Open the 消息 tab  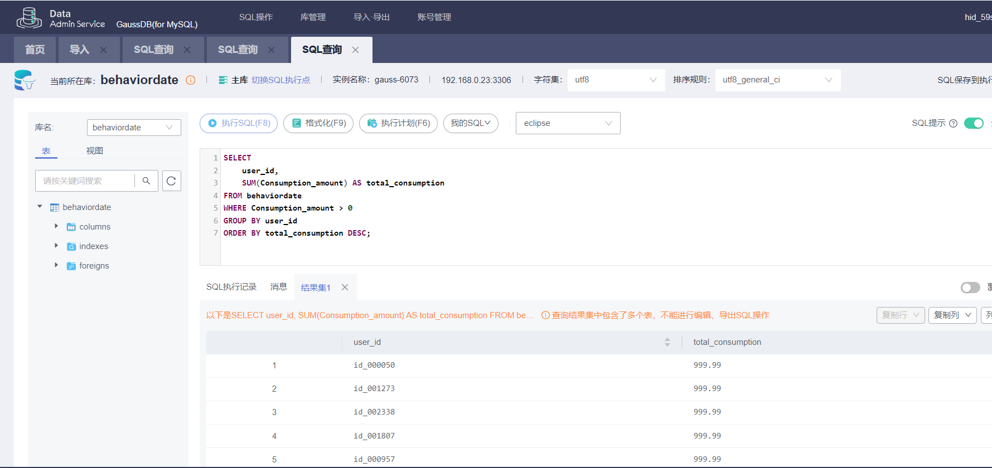coord(279,287)
